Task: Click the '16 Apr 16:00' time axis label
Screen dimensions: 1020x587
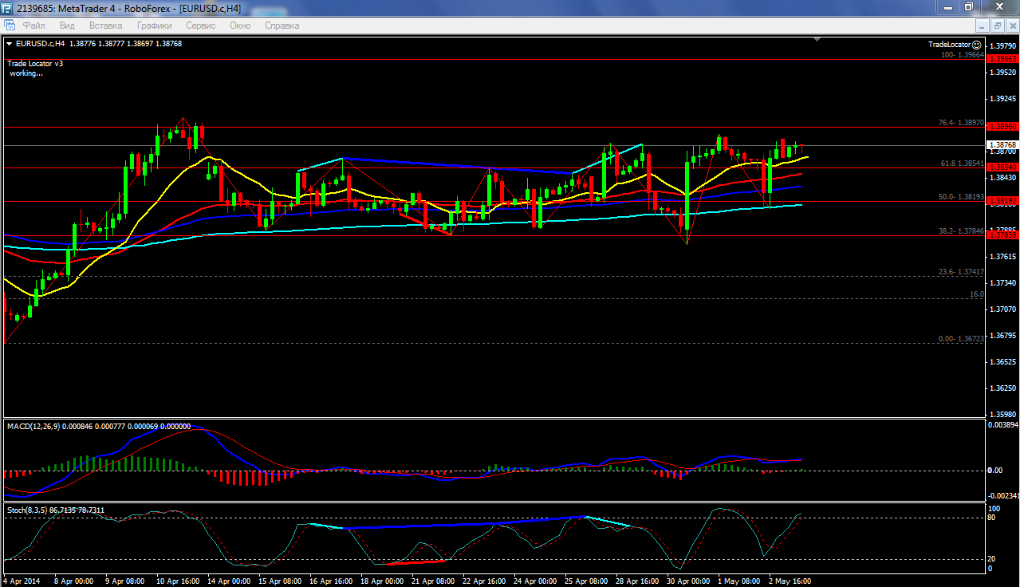Action: coord(330,581)
